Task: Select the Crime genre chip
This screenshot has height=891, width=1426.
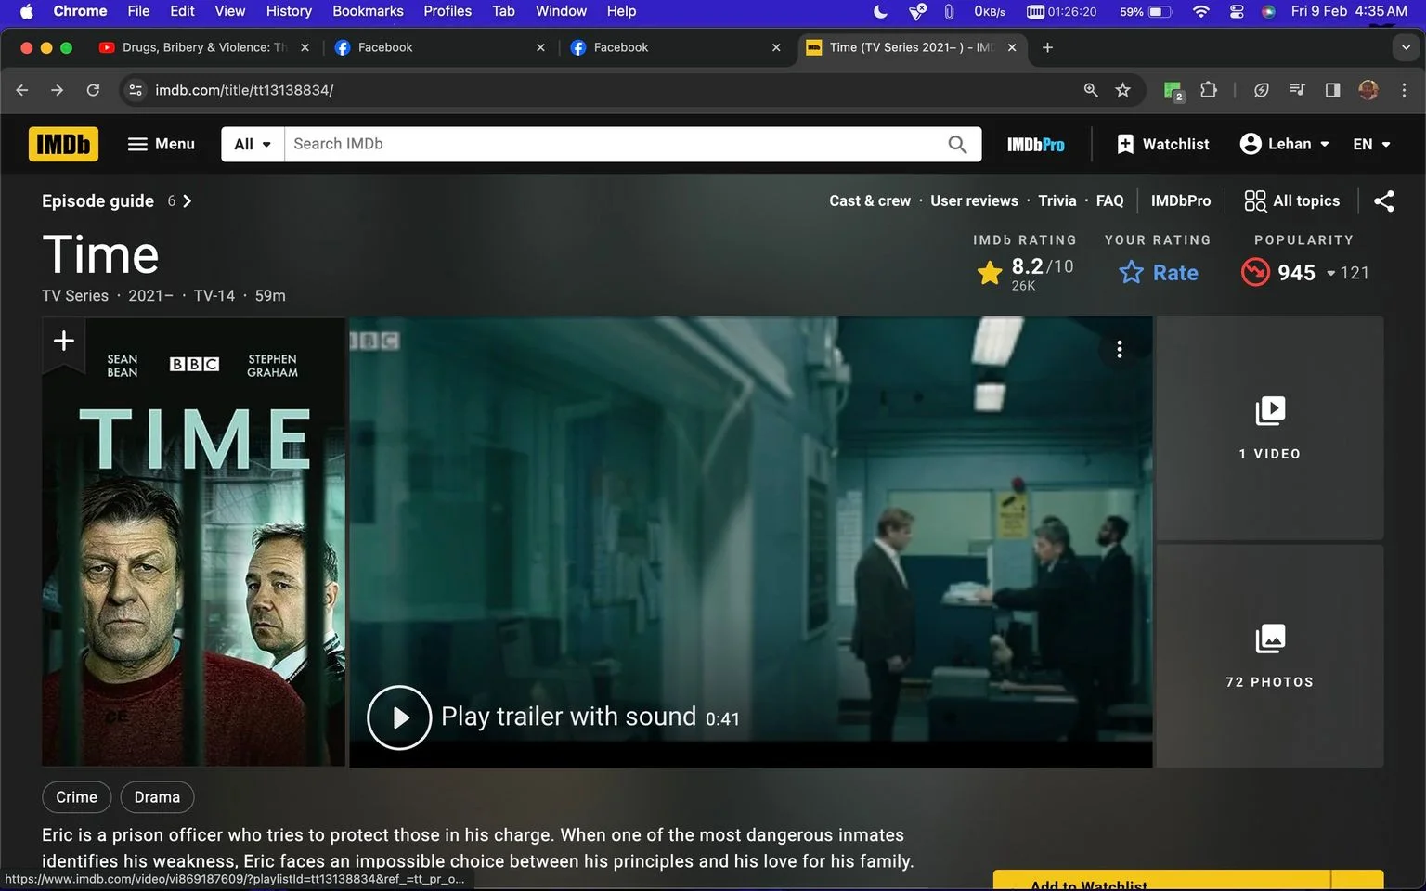Action: [76, 797]
